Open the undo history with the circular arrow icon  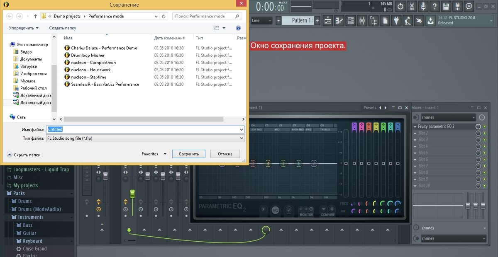tap(400, 6)
